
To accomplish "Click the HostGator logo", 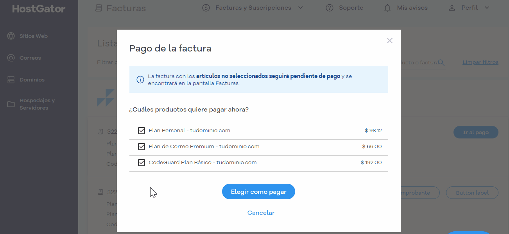I will (x=39, y=9).
